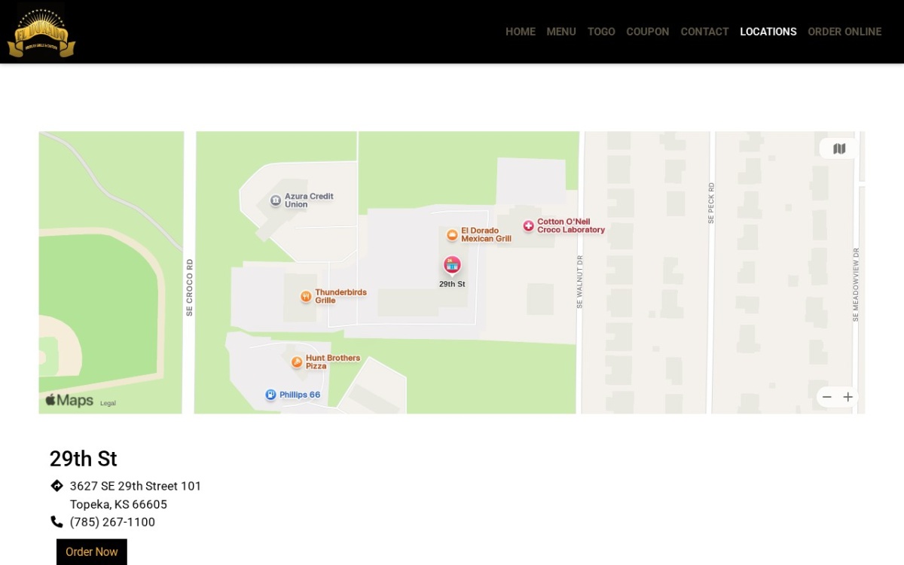Click the map type selector icon
The height and width of the screenshot is (565, 904).
pos(839,148)
